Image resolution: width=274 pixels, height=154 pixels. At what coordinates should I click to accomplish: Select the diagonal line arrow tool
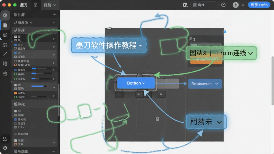[x=5, y=54]
